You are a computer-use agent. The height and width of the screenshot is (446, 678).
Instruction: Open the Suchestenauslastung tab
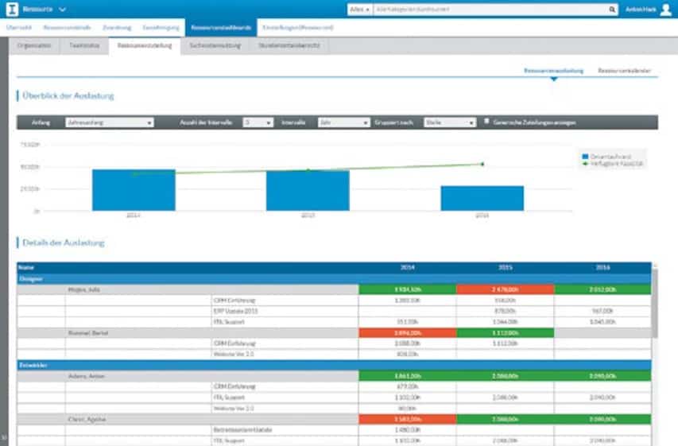(215, 46)
